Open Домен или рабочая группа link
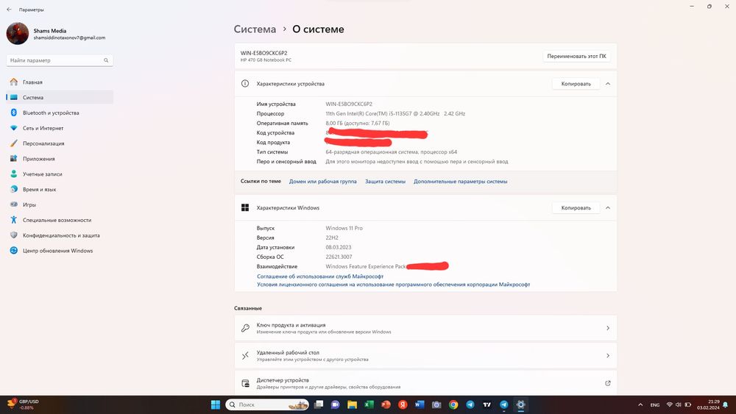This screenshot has width=736, height=414. [x=323, y=182]
